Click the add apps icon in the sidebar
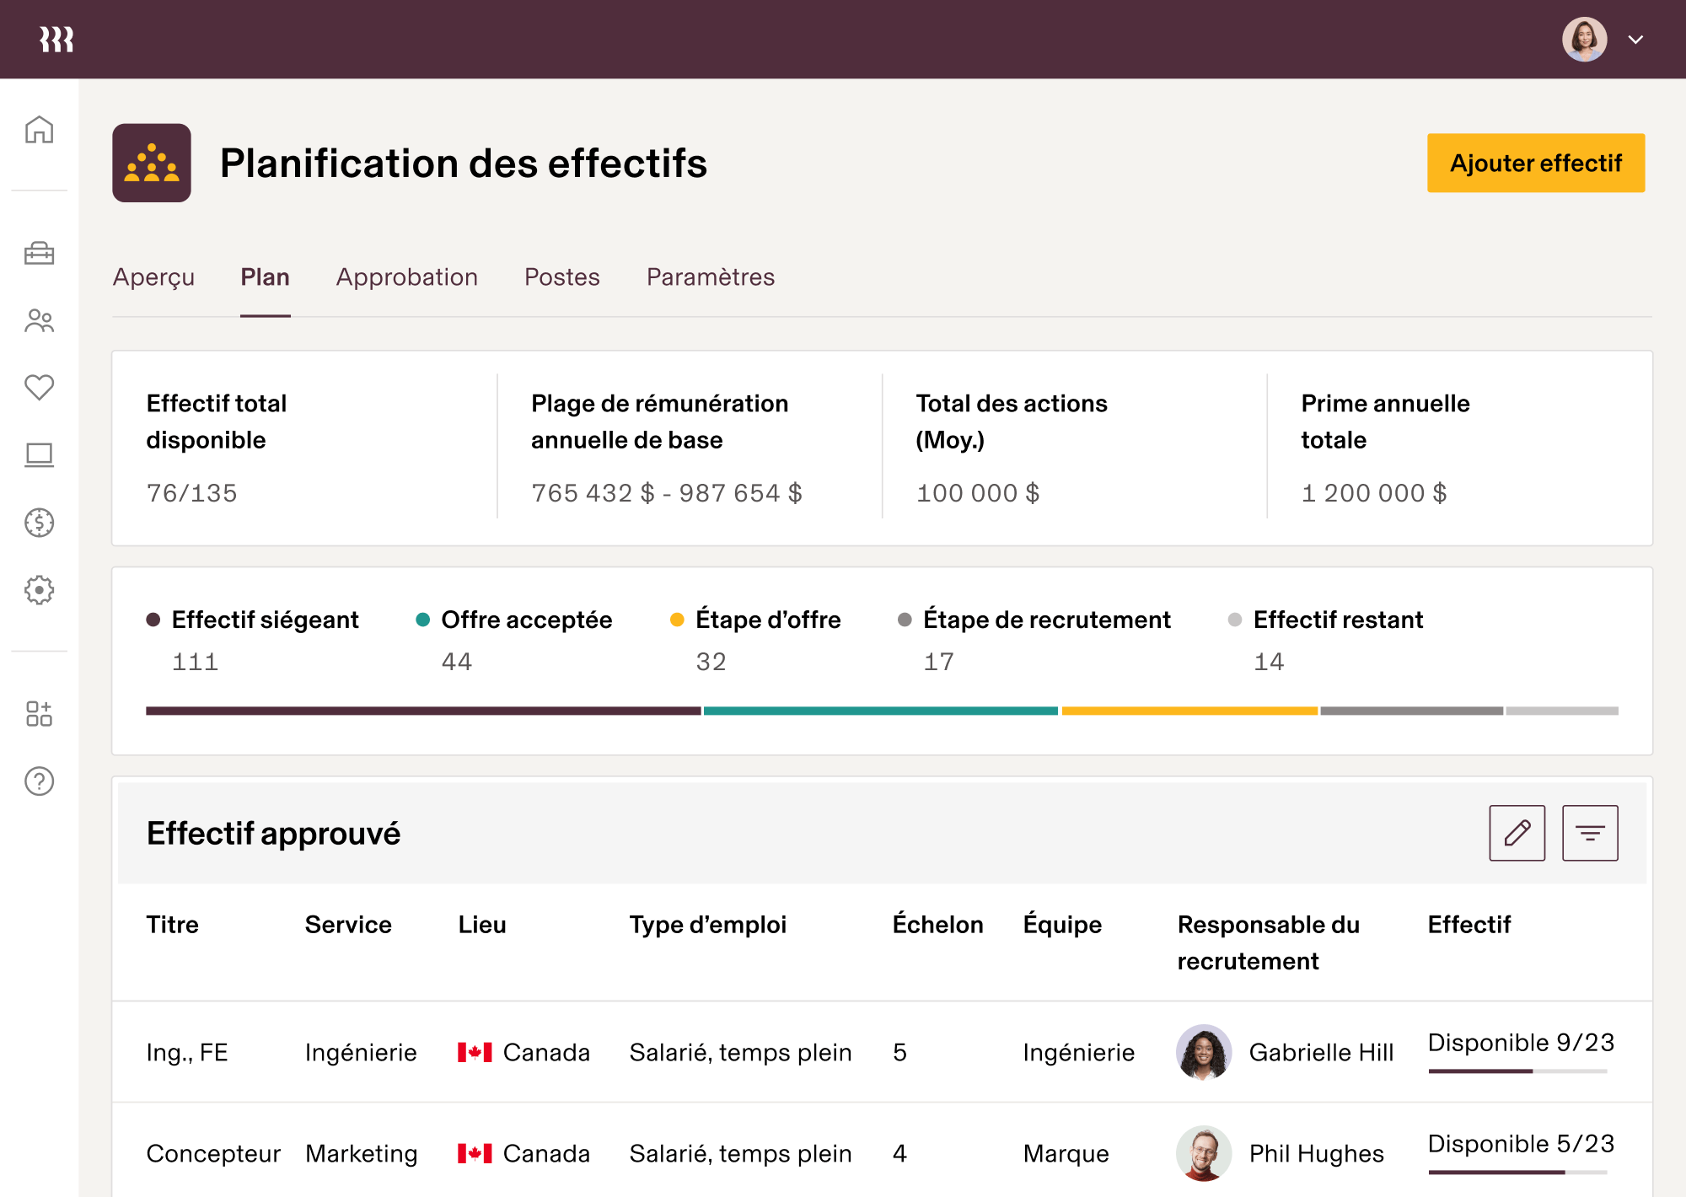The height and width of the screenshot is (1197, 1686). pos(39,715)
